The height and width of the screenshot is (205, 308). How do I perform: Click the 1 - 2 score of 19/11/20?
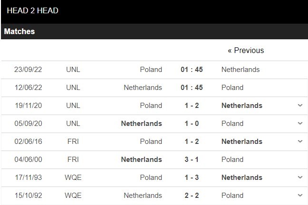[x=192, y=106]
